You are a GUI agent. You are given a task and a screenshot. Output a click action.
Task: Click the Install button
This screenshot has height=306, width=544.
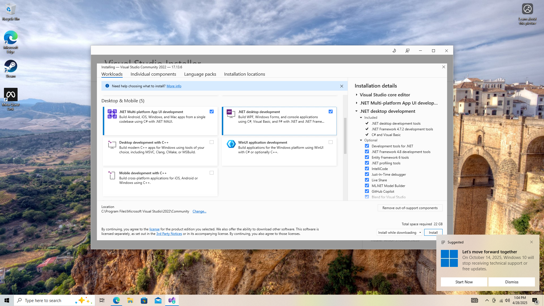433,233
